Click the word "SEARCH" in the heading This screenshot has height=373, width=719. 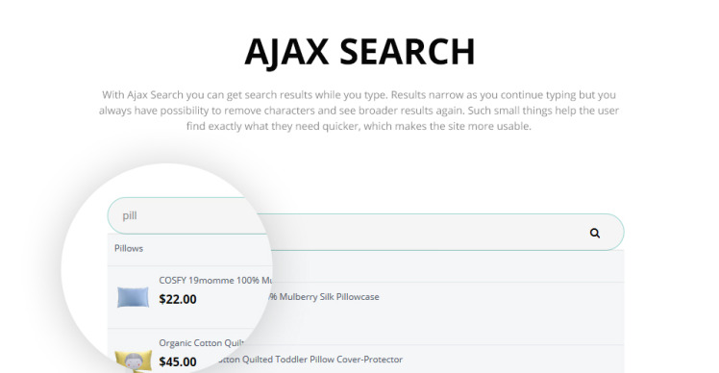[408, 51]
